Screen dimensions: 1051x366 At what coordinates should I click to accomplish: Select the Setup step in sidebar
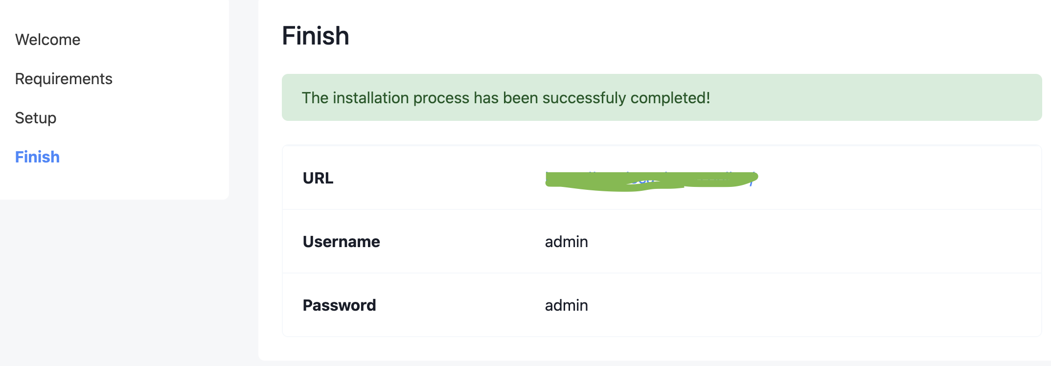(x=36, y=118)
